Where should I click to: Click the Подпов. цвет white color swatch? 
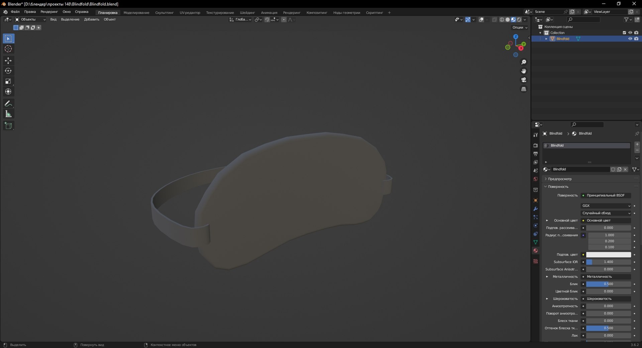click(609, 255)
